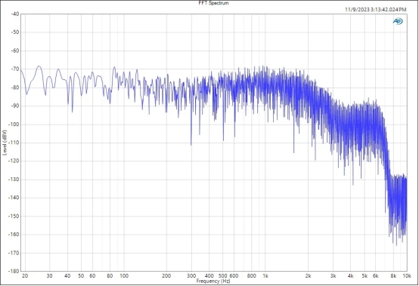
Task: Click the AP logo in the graph corner
Action: [398, 21]
